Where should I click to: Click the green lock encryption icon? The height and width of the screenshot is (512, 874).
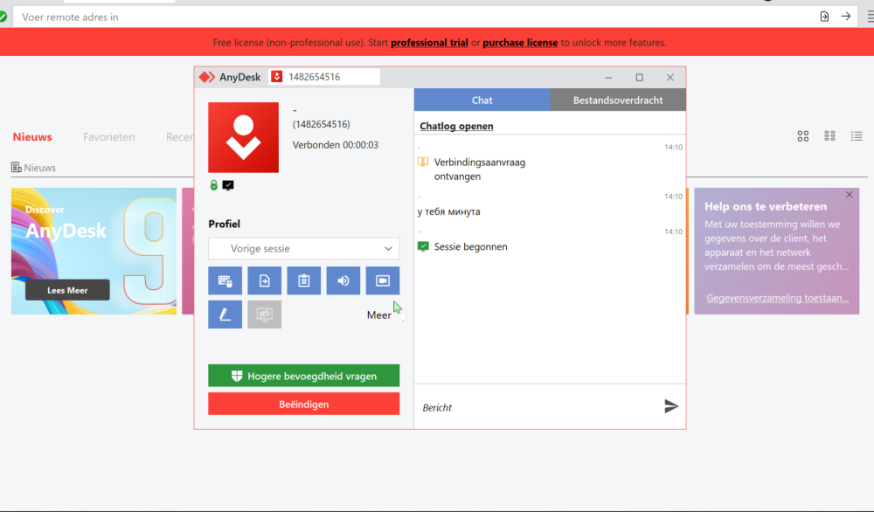pos(213,185)
